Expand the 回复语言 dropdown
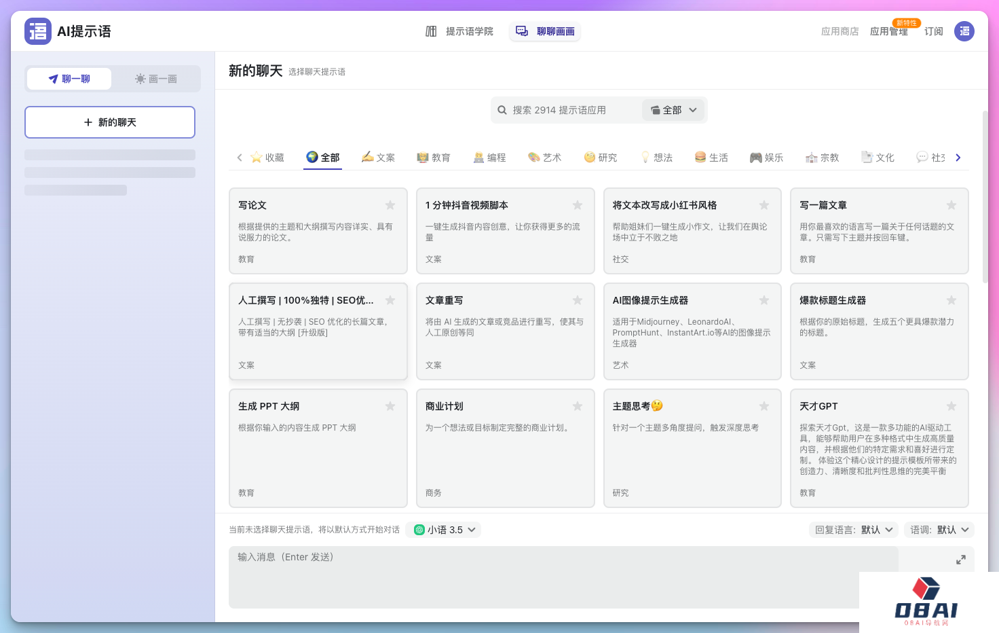The image size is (999, 633). coord(854,530)
